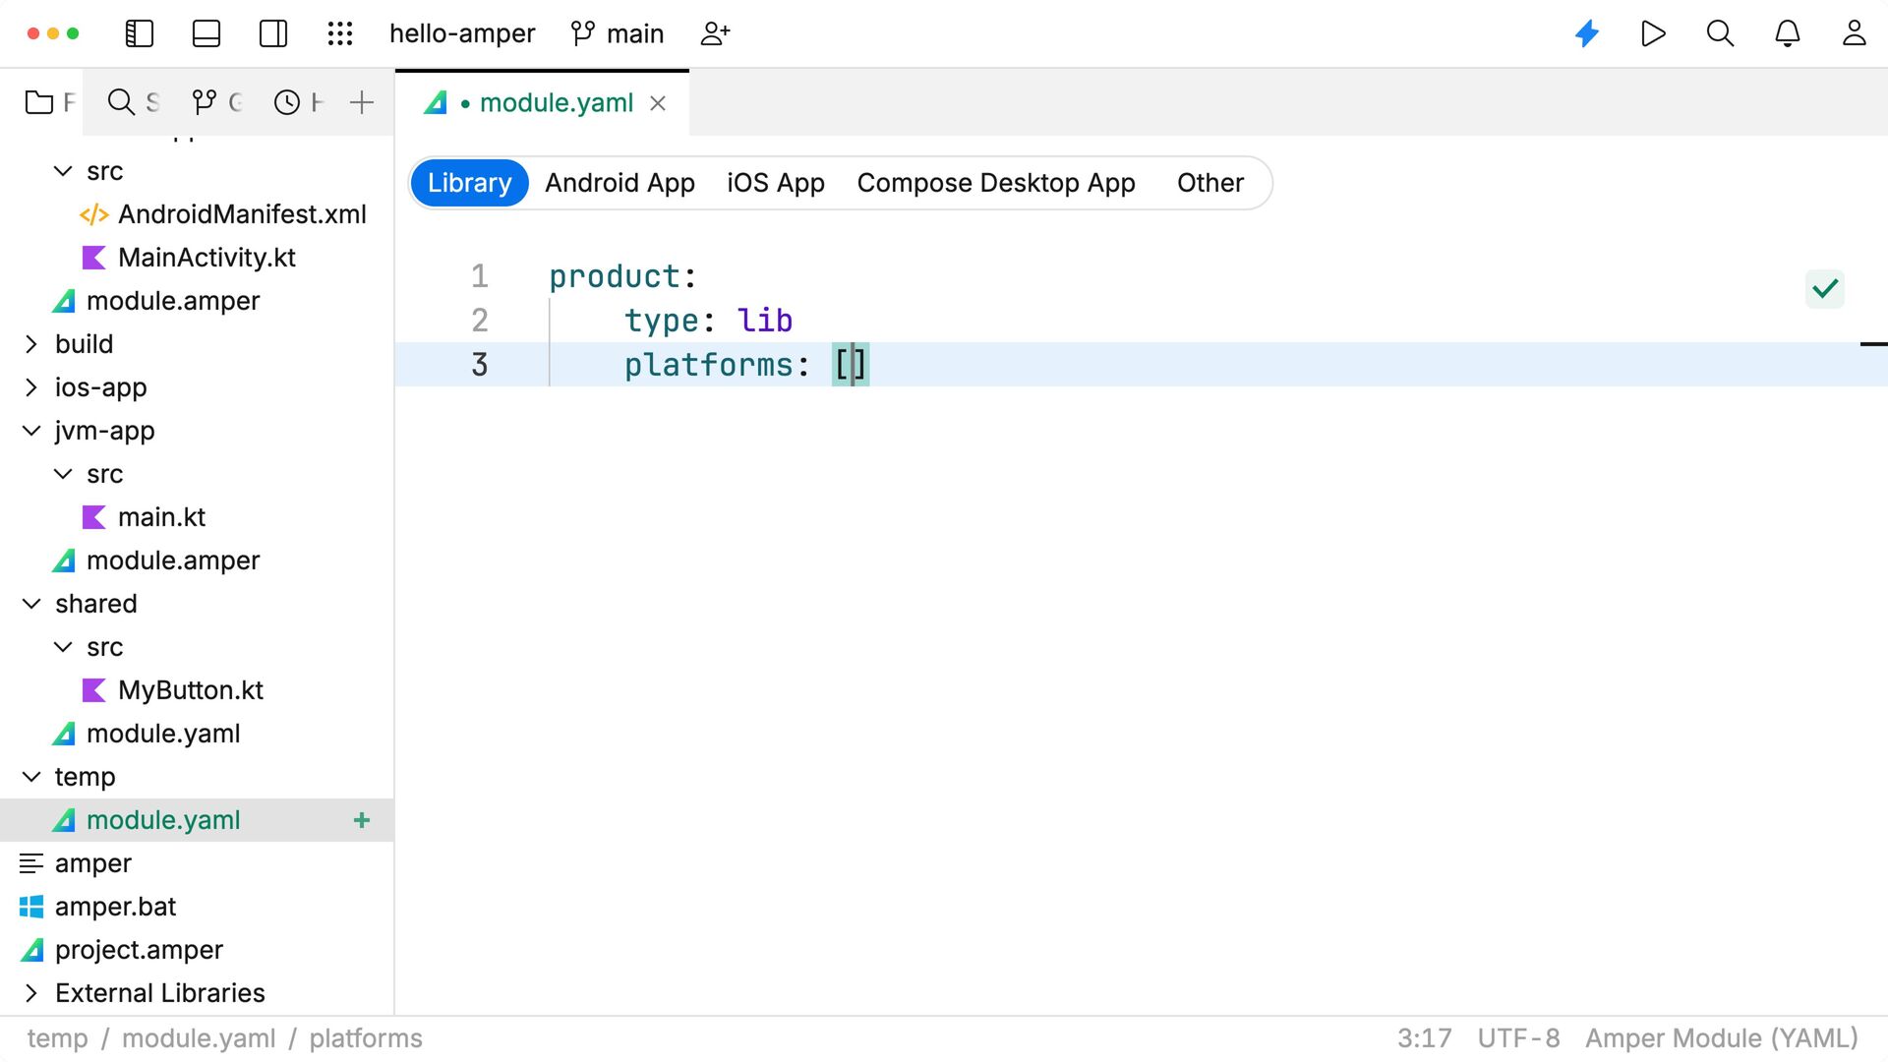
Task: Switch to the History clock tab
Action: click(x=298, y=102)
